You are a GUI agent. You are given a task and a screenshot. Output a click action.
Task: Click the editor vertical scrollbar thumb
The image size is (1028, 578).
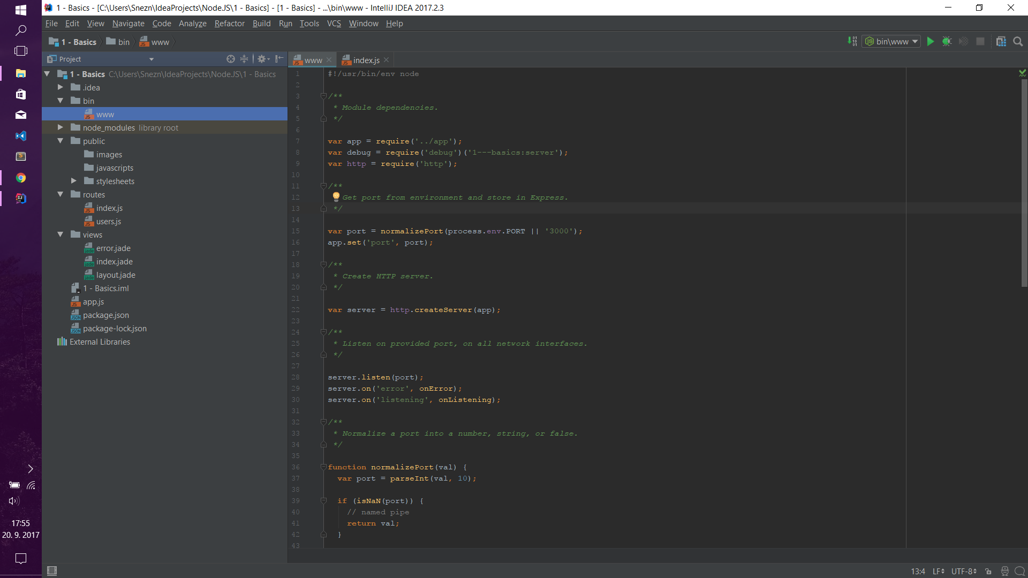pyautogui.click(x=1024, y=183)
